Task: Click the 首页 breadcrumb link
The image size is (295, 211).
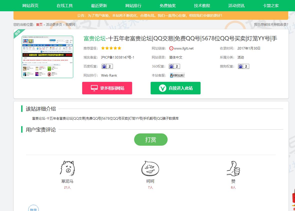Action: point(39,25)
